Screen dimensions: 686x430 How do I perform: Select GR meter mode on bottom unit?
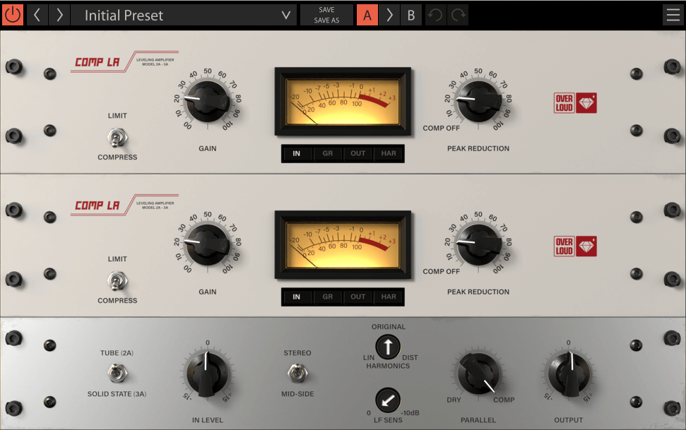[x=328, y=297]
